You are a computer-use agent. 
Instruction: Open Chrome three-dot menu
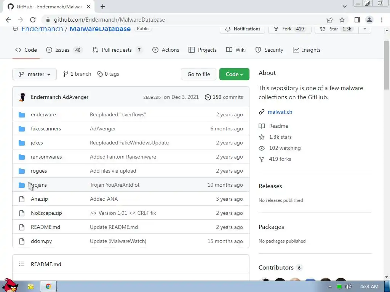click(x=382, y=20)
